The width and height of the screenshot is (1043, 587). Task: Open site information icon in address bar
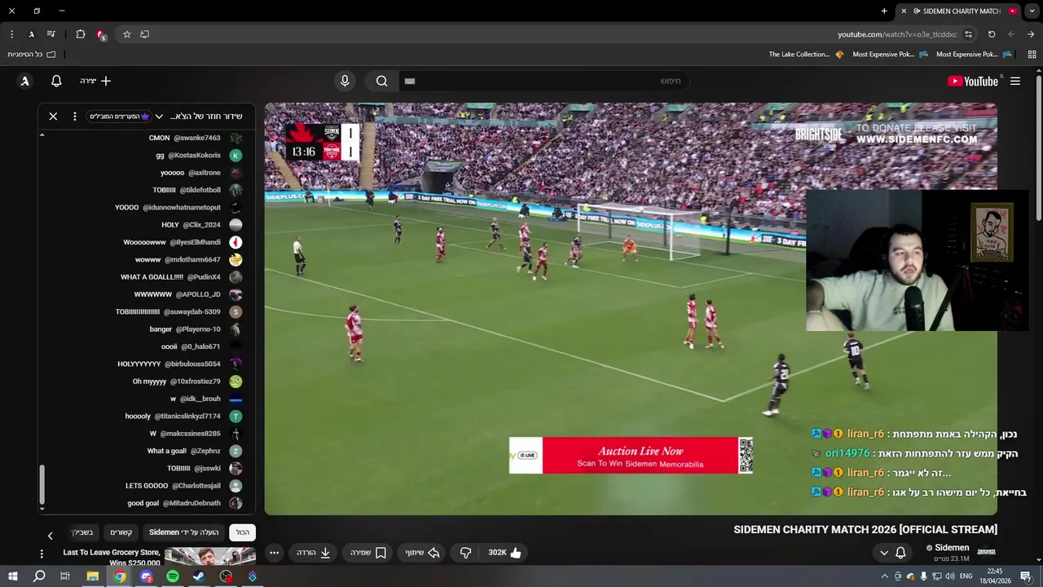pyautogui.click(x=968, y=34)
